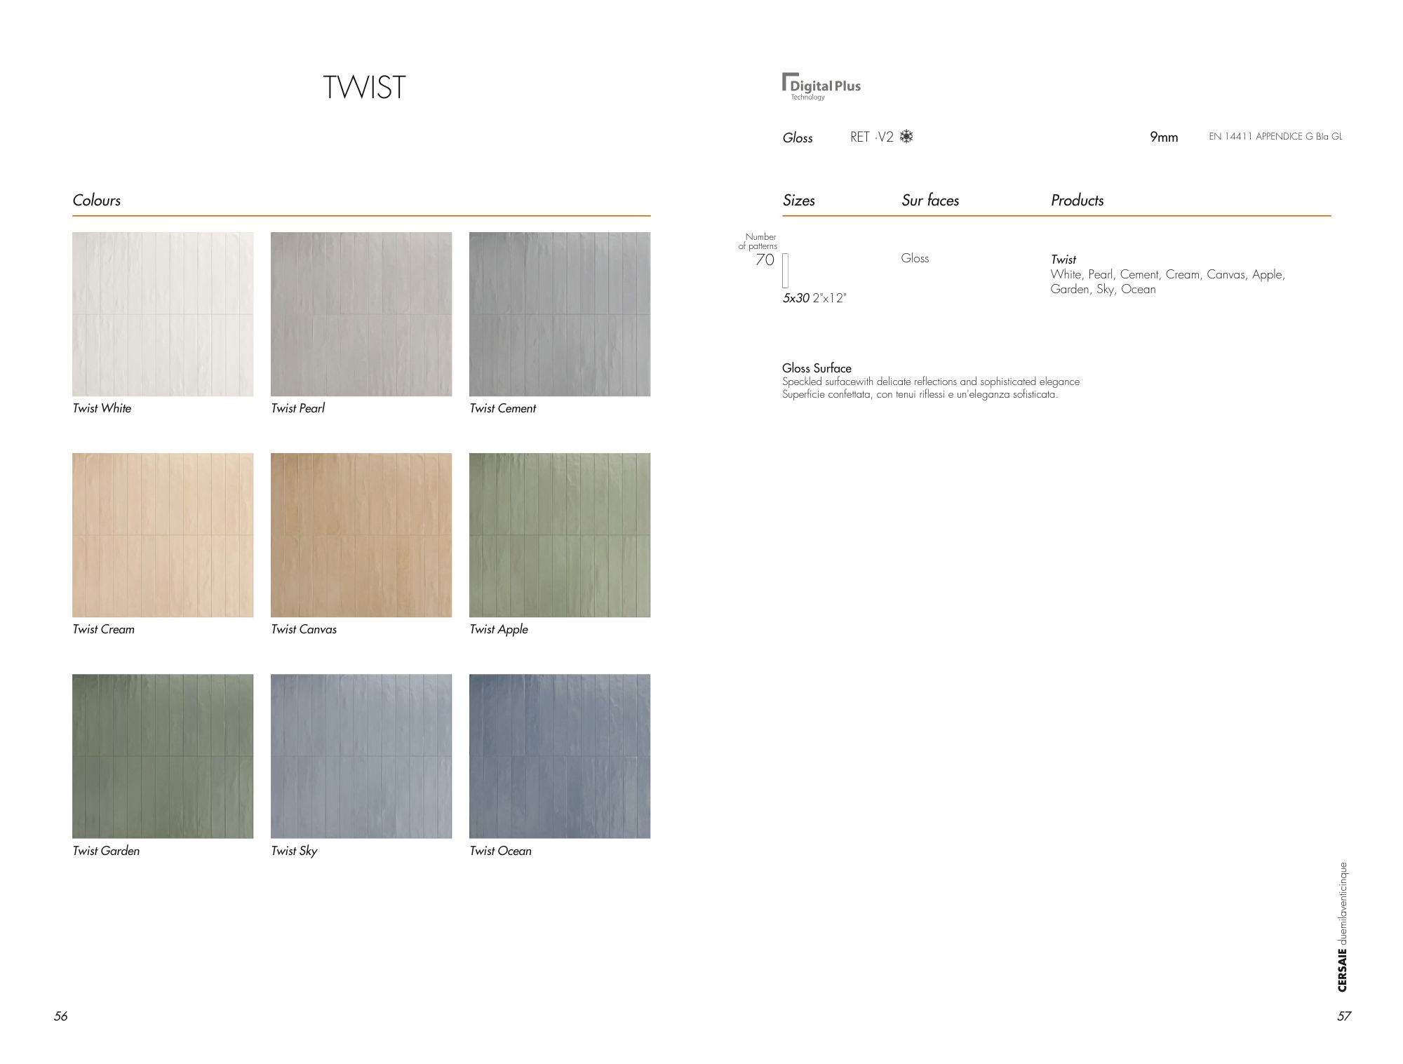Click the Gloss Surface description heading
Image resolution: width=1403 pixels, height=1064 pixels.
click(817, 368)
